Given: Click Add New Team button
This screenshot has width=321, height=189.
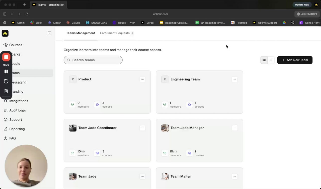Looking at the screenshot, I should [x=295, y=60].
